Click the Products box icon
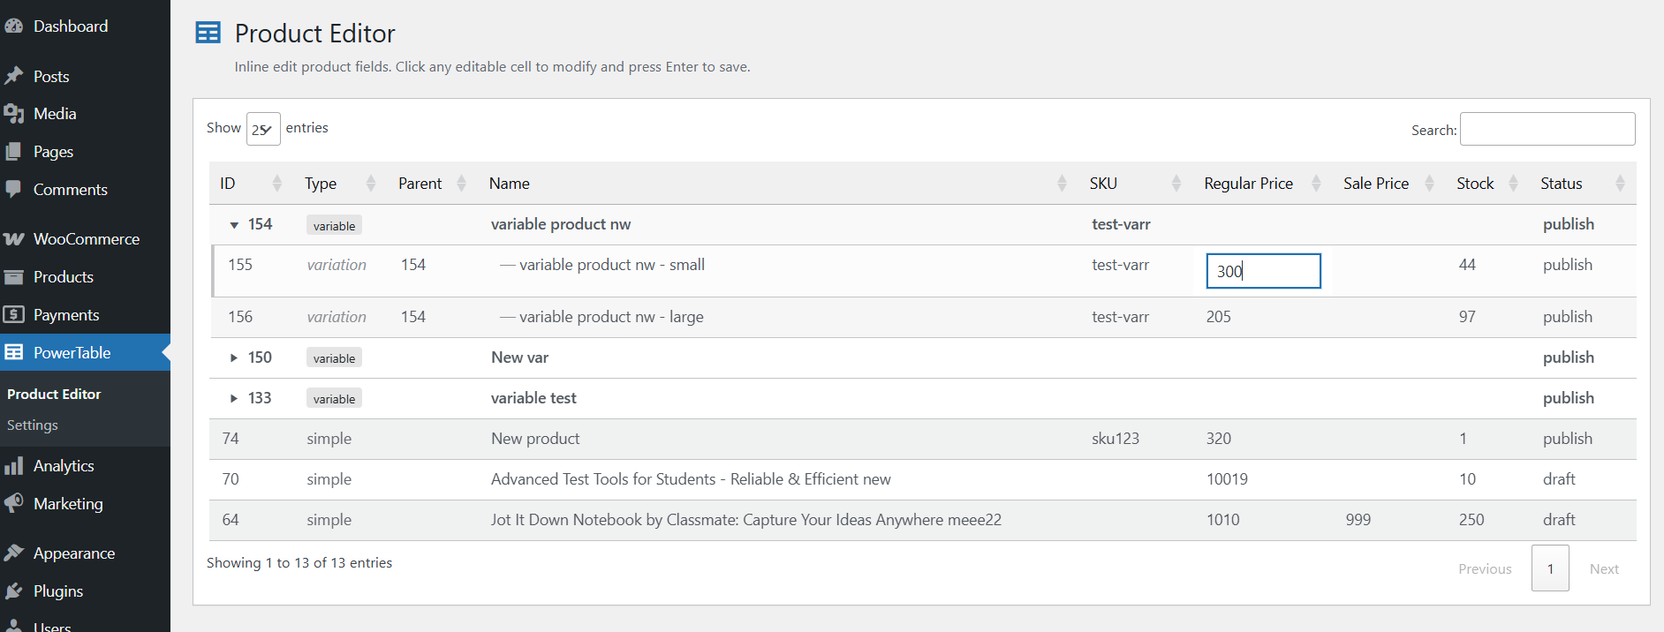The height and width of the screenshot is (632, 1664). pos(13,277)
